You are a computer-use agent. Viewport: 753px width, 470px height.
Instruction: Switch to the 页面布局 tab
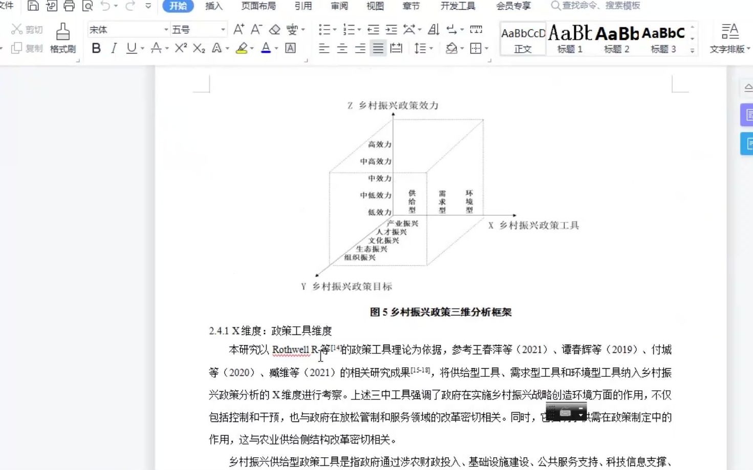259,6
